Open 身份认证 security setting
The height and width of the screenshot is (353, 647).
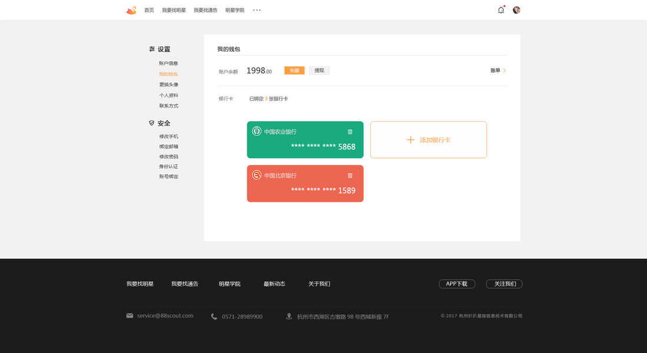[x=168, y=166]
